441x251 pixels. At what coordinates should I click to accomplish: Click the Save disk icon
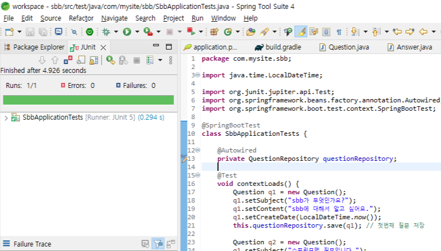[30, 32]
